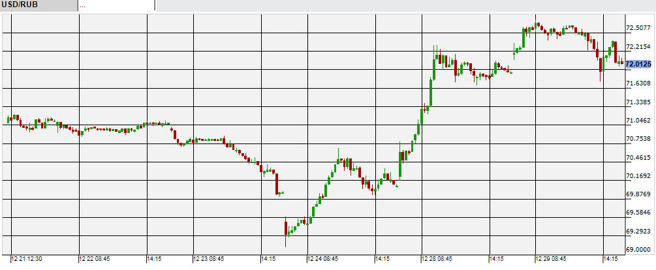Click the 71.6308 price axis label
The height and width of the screenshot is (270, 656).
coord(638,83)
